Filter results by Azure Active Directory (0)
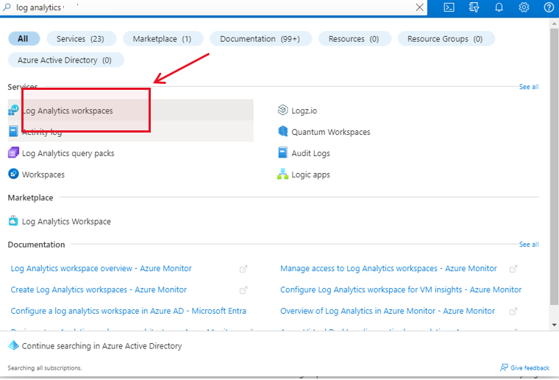This screenshot has height=380, width=559. pyautogui.click(x=65, y=60)
